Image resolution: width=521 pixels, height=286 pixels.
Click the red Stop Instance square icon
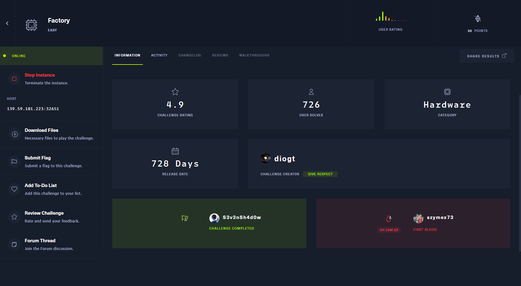pos(14,79)
